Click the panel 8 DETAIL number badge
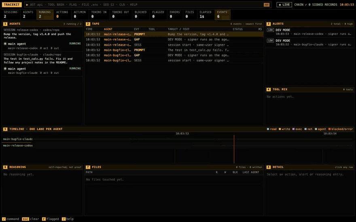 click(x=268, y=167)
